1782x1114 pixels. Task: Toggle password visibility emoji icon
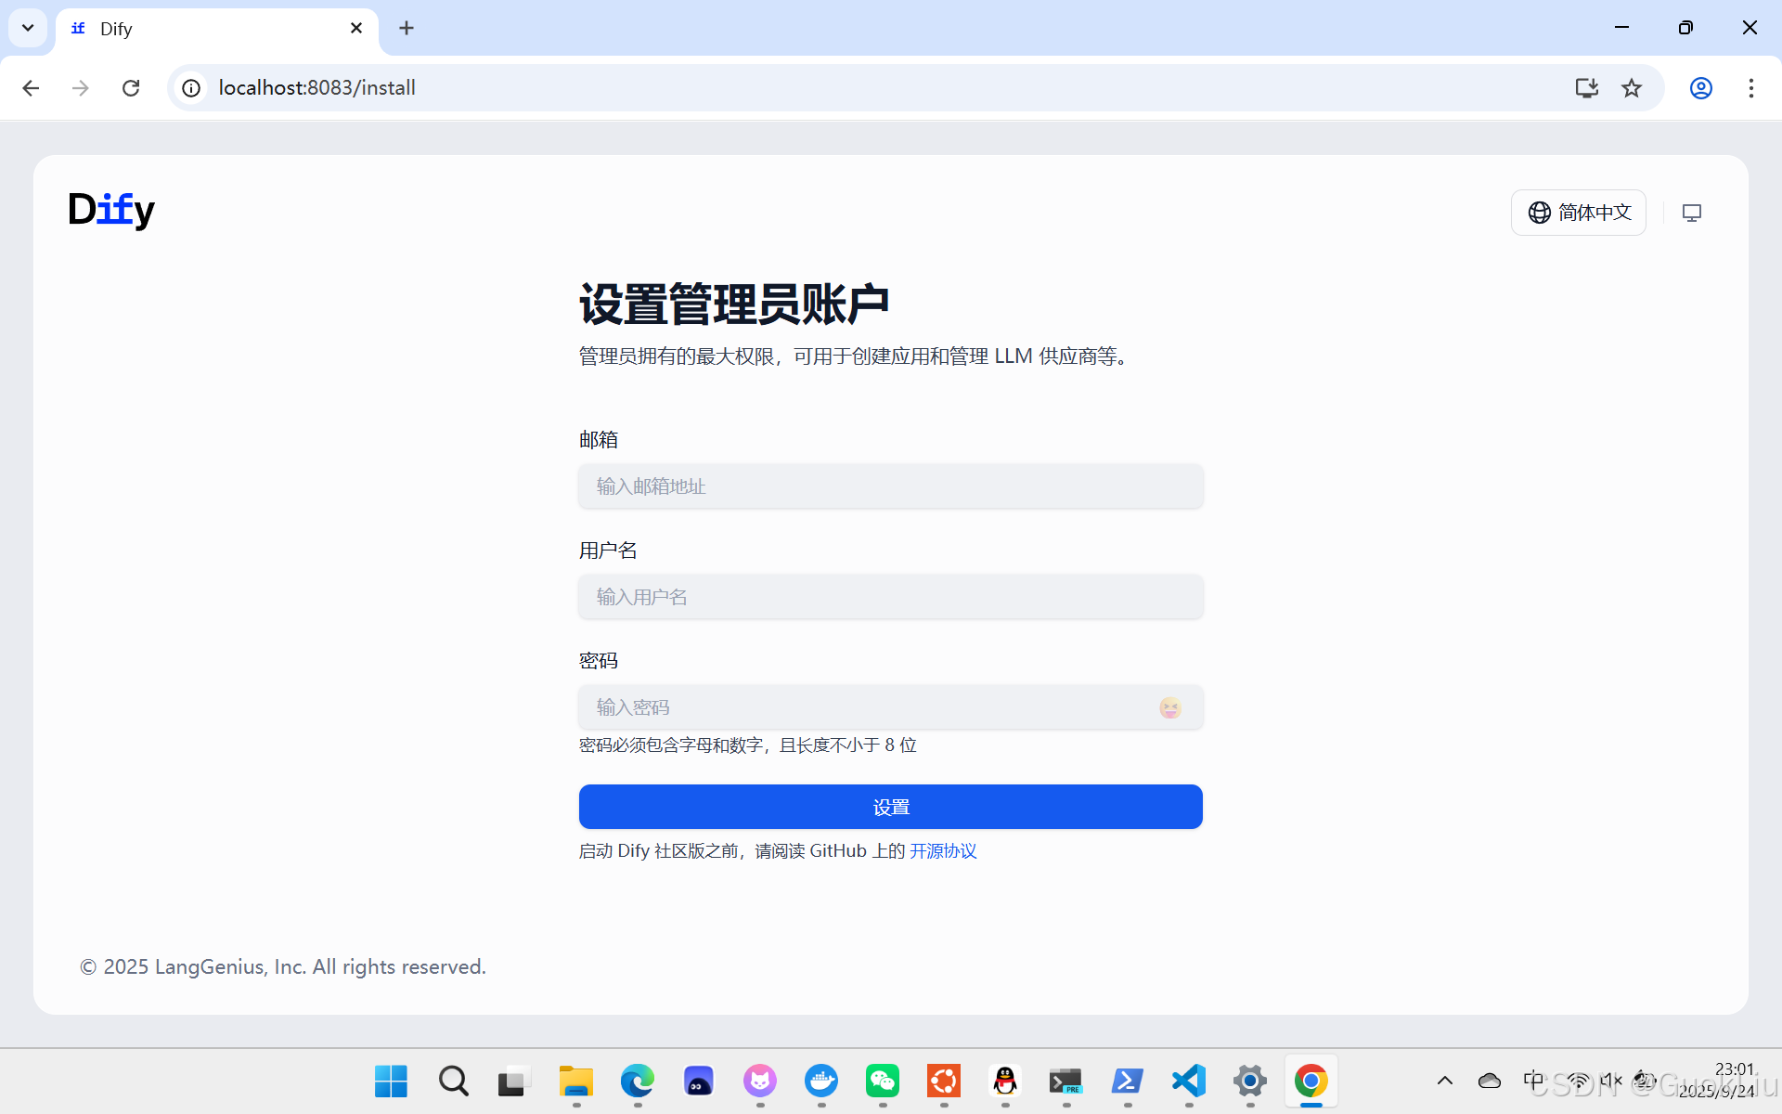(x=1170, y=708)
